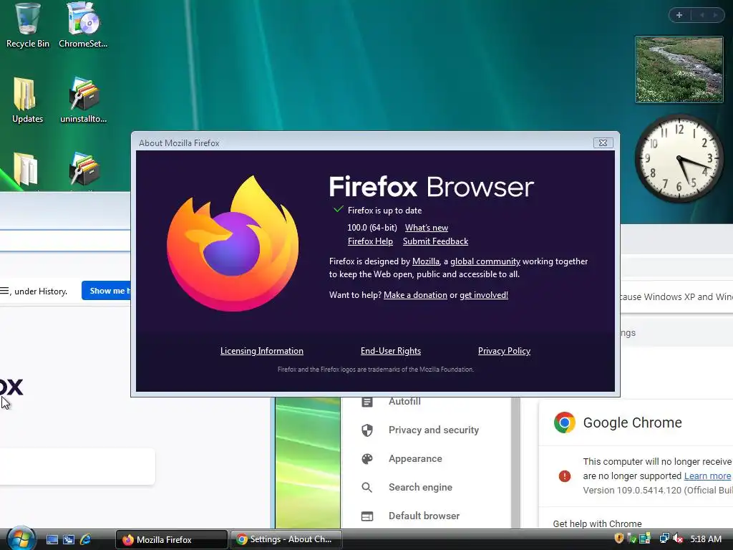Click the slideshow picture gadget in the sidebar

click(679, 69)
